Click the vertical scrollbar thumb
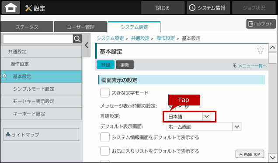278x163 pixels. coord(273,58)
